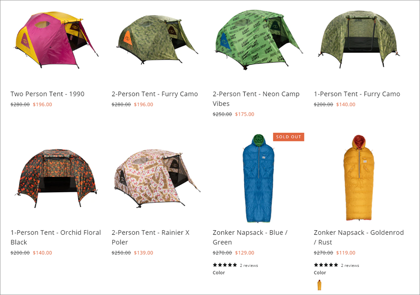Click 1-Person Tent - Orchid Floral Black title
420x295 pixels.
(x=56, y=237)
